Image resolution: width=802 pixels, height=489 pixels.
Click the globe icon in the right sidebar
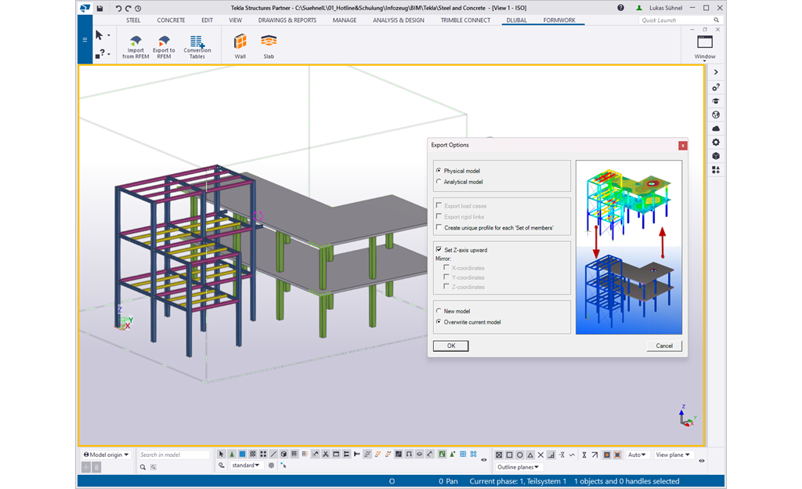[715, 114]
